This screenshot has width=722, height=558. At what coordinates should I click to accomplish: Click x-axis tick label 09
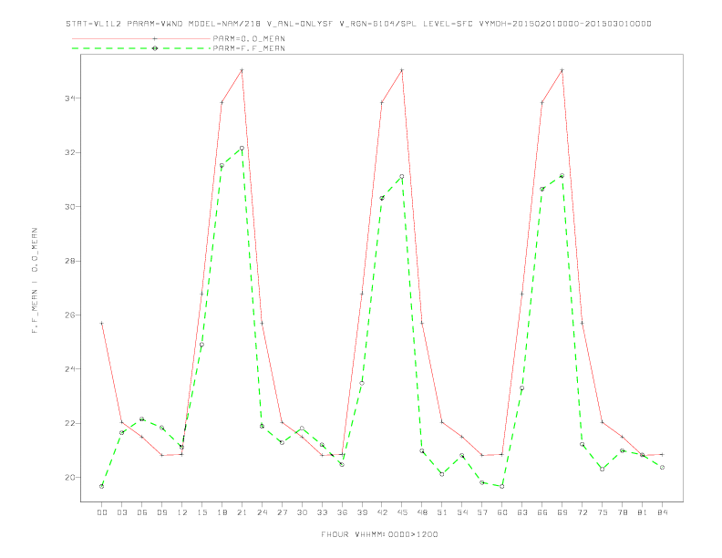[x=161, y=512]
